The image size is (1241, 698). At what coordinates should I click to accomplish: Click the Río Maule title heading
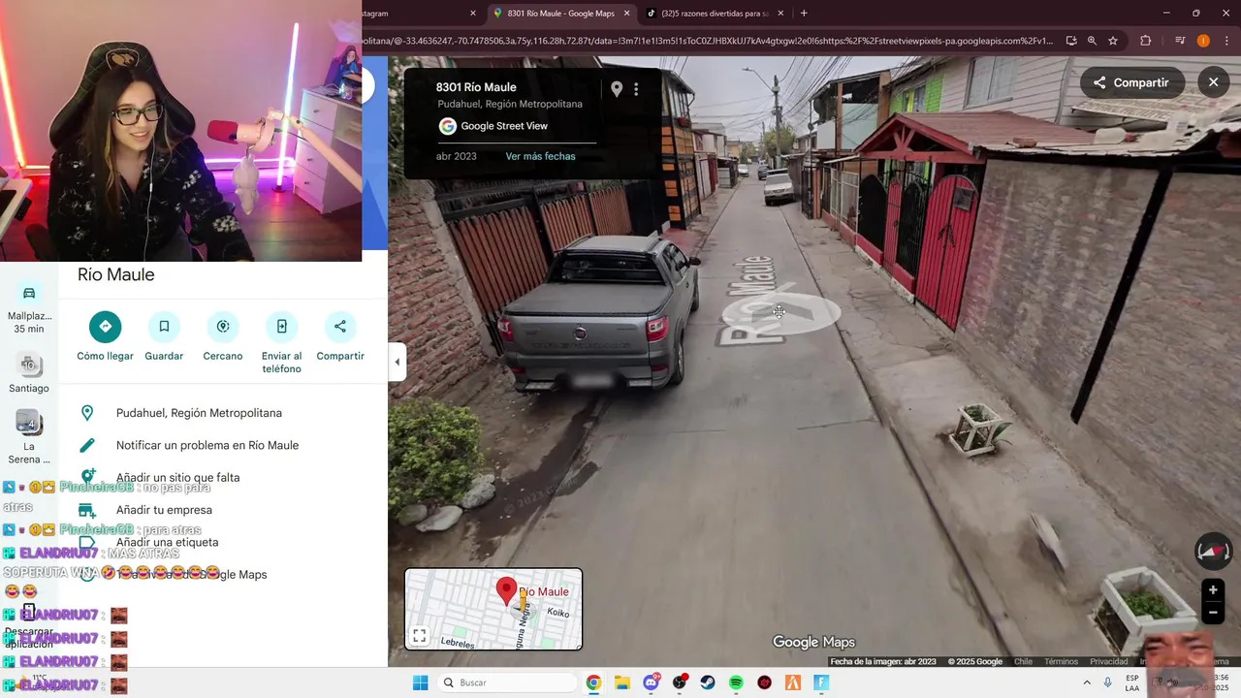pyautogui.click(x=116, y=274)
